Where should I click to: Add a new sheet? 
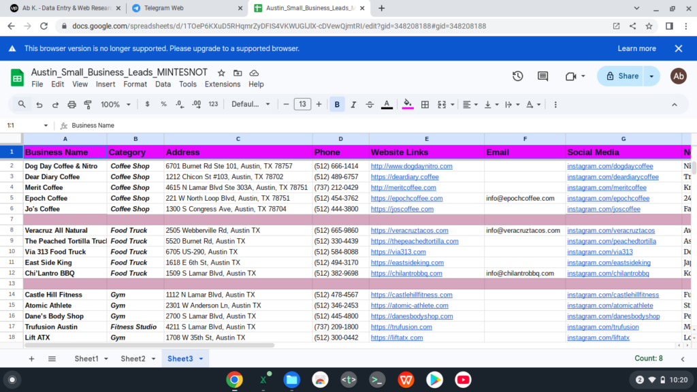click(31, 359)
